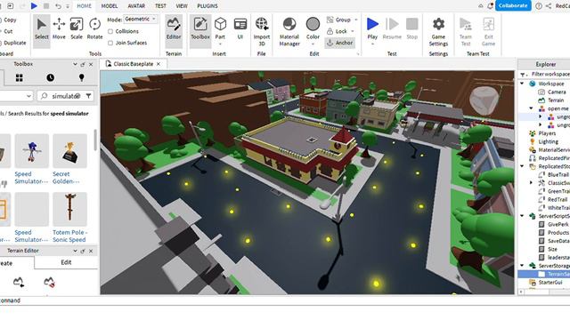Select Secret Golden trophy thumbnail

coord(69,151)
